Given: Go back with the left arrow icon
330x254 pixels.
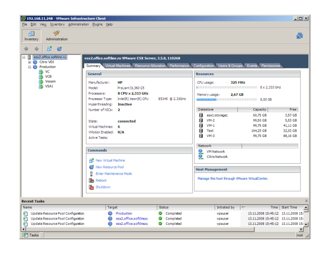Looking at the screenshot, I should pyautogui.click(x=26, y=49).
